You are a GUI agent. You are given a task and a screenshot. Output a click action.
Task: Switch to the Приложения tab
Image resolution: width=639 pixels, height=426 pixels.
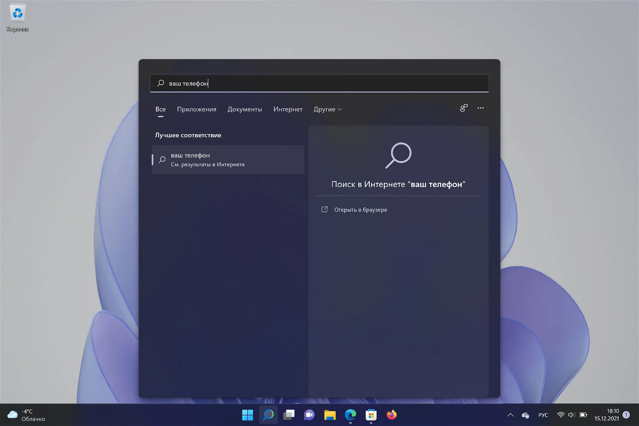point(196,109)
